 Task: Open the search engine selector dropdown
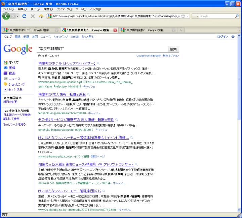pyautogui.click(x=197, y=16)
